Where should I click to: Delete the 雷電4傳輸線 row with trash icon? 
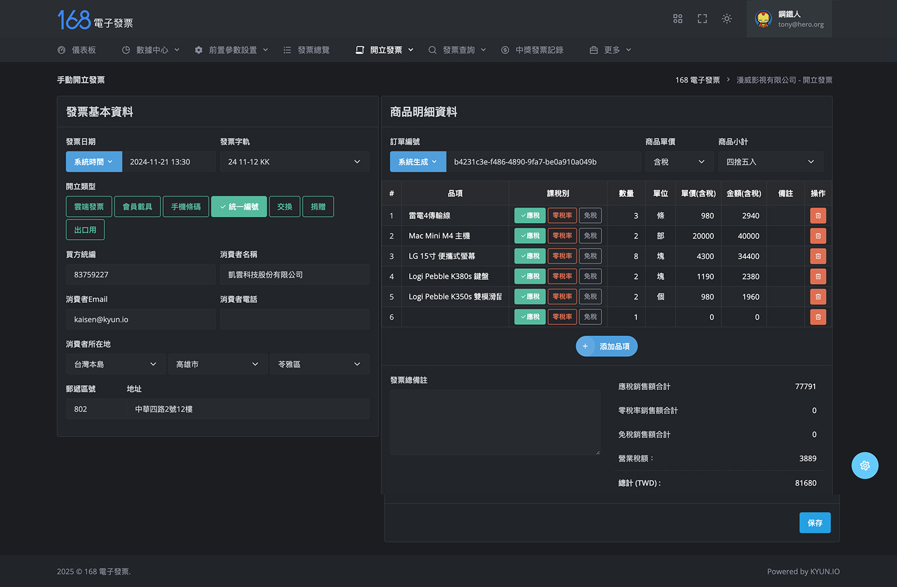(818, 216)
